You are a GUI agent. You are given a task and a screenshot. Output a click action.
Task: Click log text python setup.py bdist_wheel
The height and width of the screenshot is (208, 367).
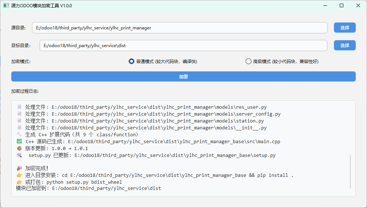point(84,182)
